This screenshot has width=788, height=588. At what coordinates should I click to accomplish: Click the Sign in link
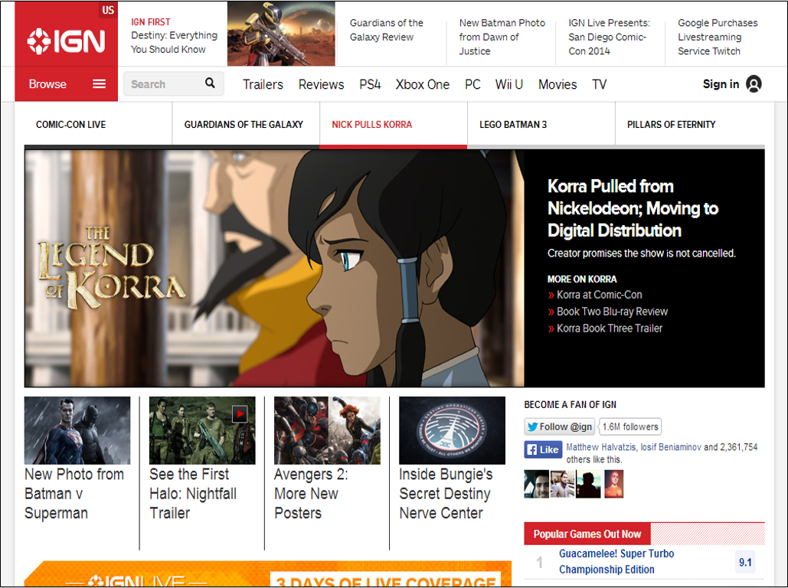click(x=721, y=84)
